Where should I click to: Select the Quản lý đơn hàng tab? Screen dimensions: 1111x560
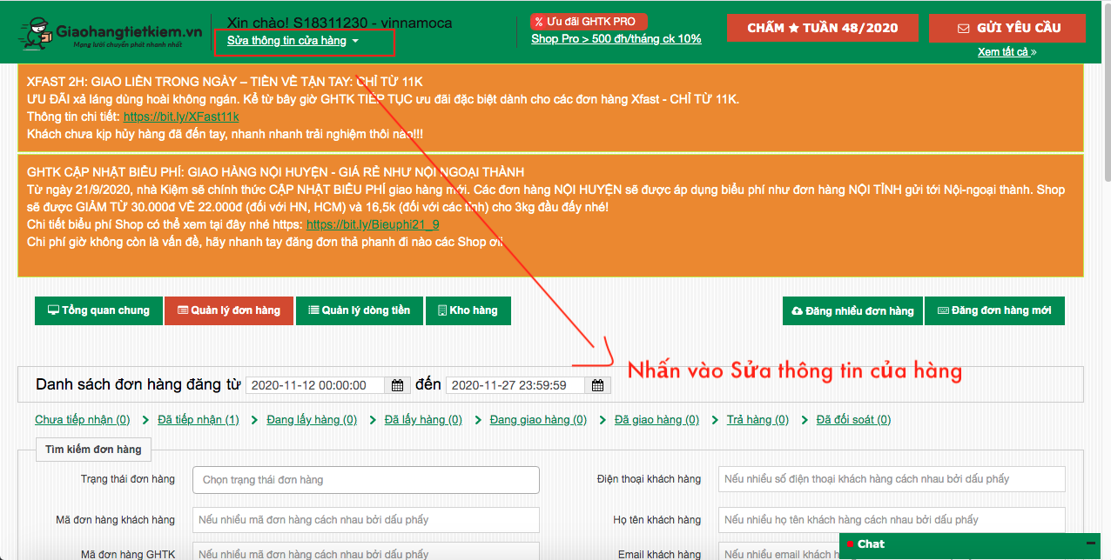(x=229, y=311)
